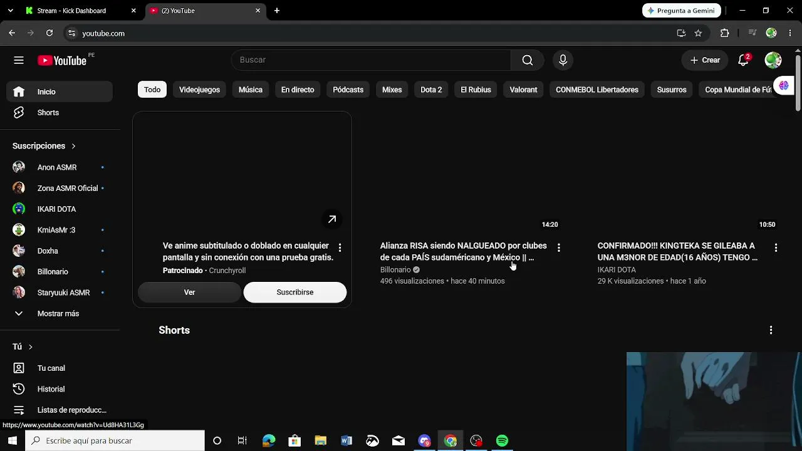Start voice search with the microphone
802x451 pixels.
pyautogui.click(x=563, y=60)
